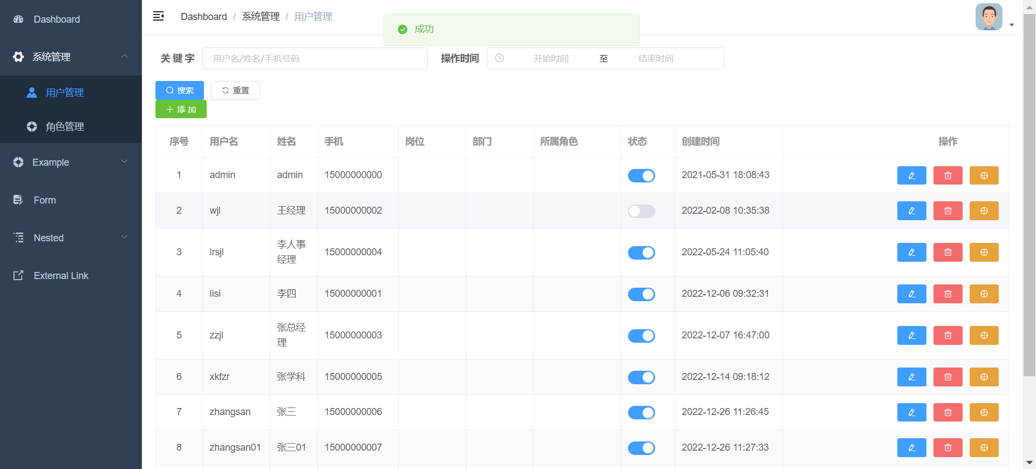Click the 重置 reset button
This screenshot has height=469, width=1036.
pos(235,90)
